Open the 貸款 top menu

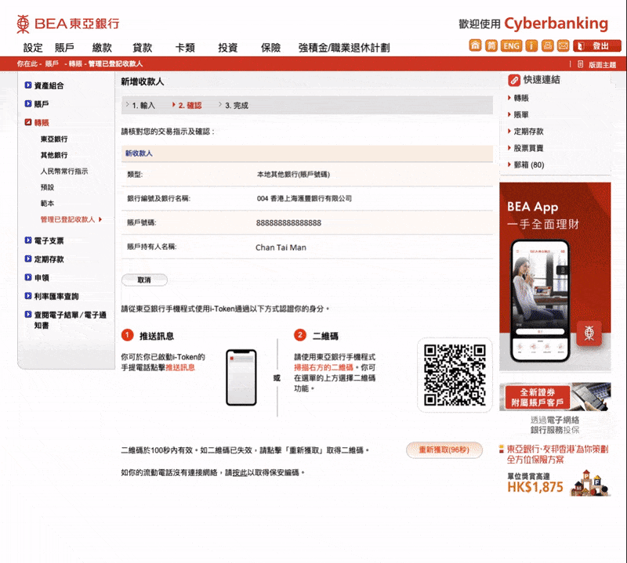(143, 48)
